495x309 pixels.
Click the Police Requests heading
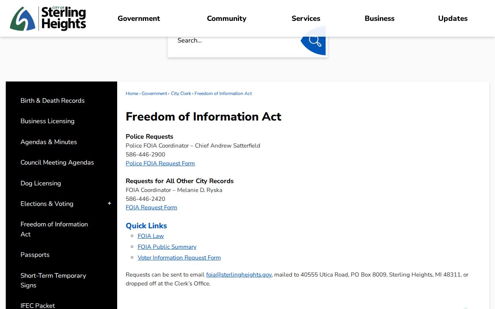click(x=149, y=136)
